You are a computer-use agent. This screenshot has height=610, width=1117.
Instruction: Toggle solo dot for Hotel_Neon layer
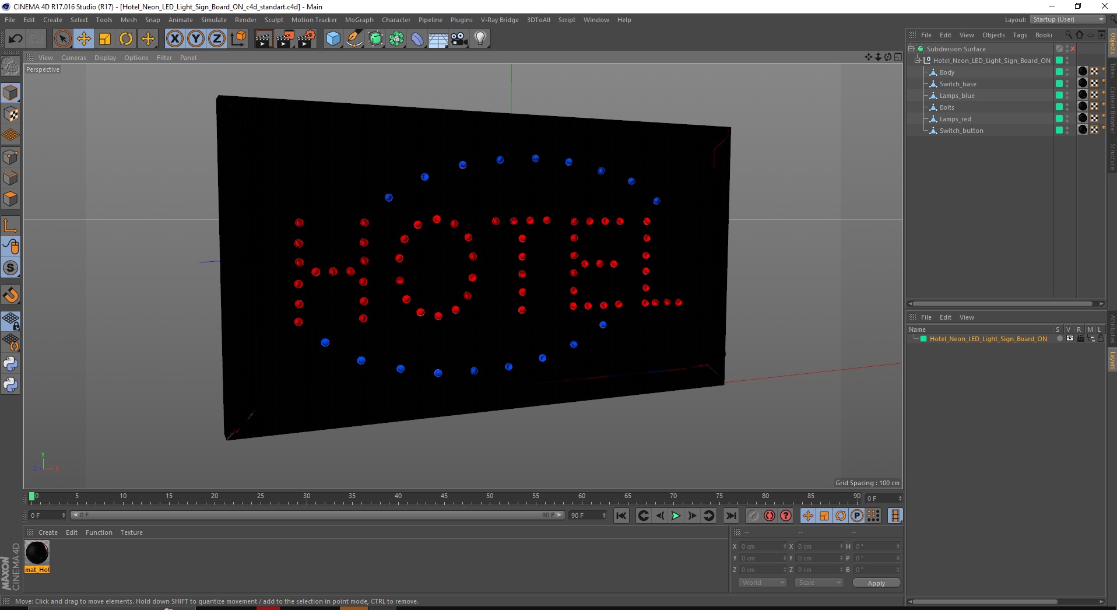coord(1059,339)
